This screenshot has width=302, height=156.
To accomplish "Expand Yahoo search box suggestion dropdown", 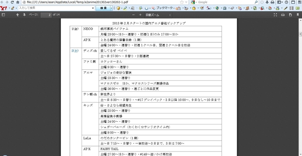I will (93, 8).
